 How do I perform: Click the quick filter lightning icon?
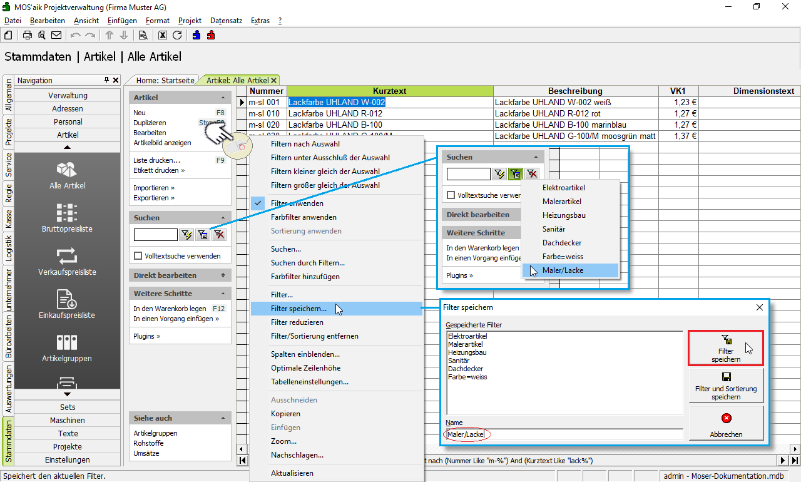(186, 235)
